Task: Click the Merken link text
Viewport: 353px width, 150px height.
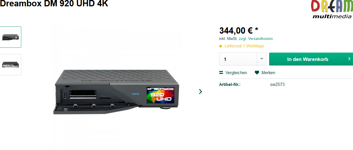Action: point(268,73)
